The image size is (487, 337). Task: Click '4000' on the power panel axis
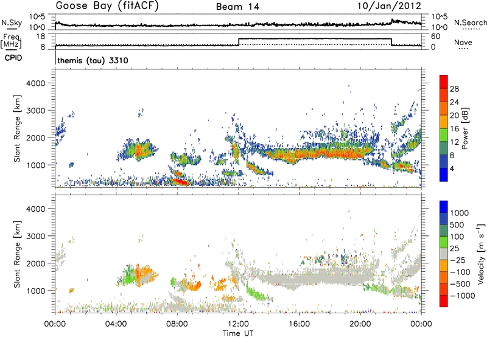(36, 83)
